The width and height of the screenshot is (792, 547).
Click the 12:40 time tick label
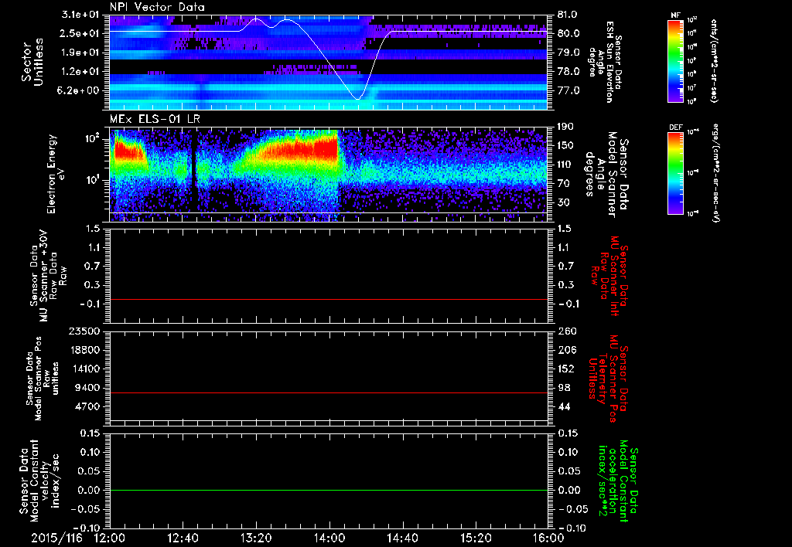(183, 538)
